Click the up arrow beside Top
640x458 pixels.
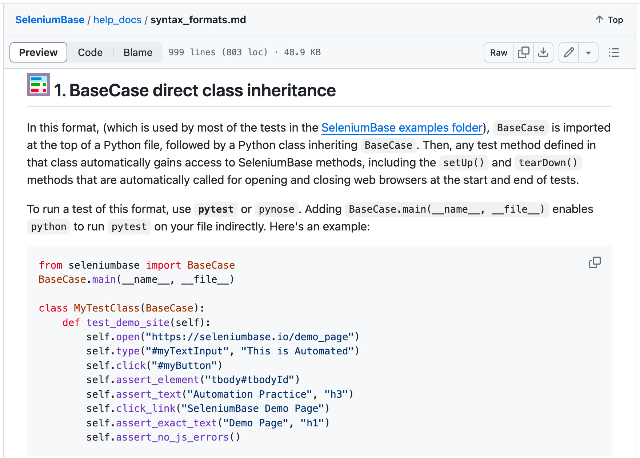(599, 20)
